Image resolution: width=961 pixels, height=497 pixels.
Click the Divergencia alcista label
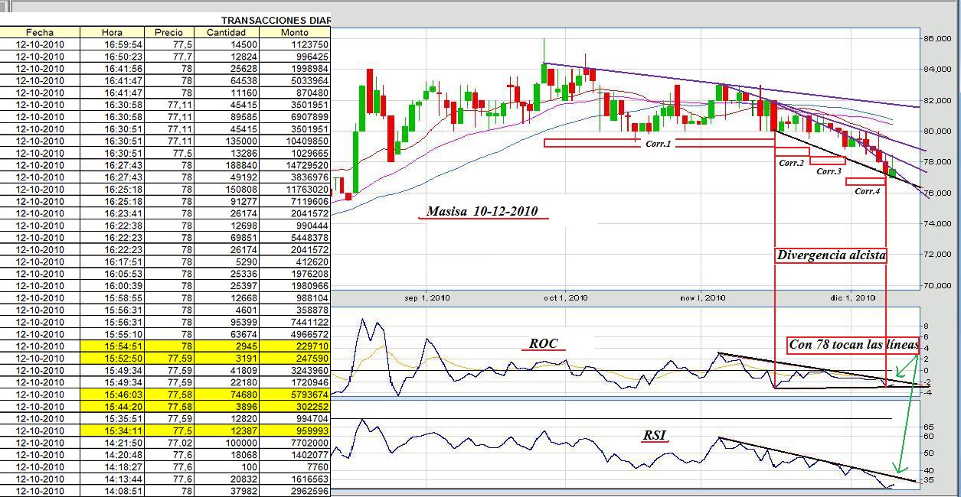[831, 255]
